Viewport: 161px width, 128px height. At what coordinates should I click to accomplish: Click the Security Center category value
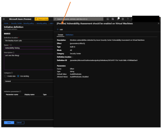pyautogui.click(x=75, y=54)
